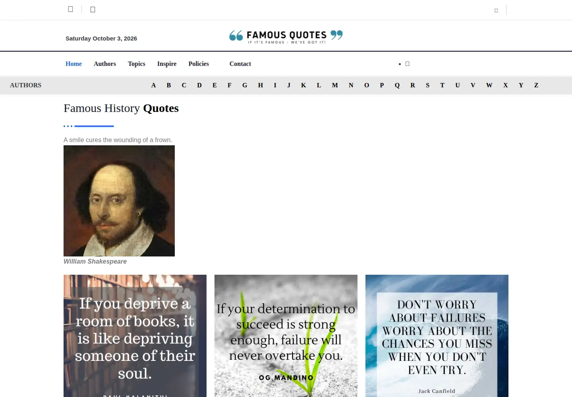This screenshot has width=572, height=397.
Task: Open the Authors menu
Action: [105, 64]
